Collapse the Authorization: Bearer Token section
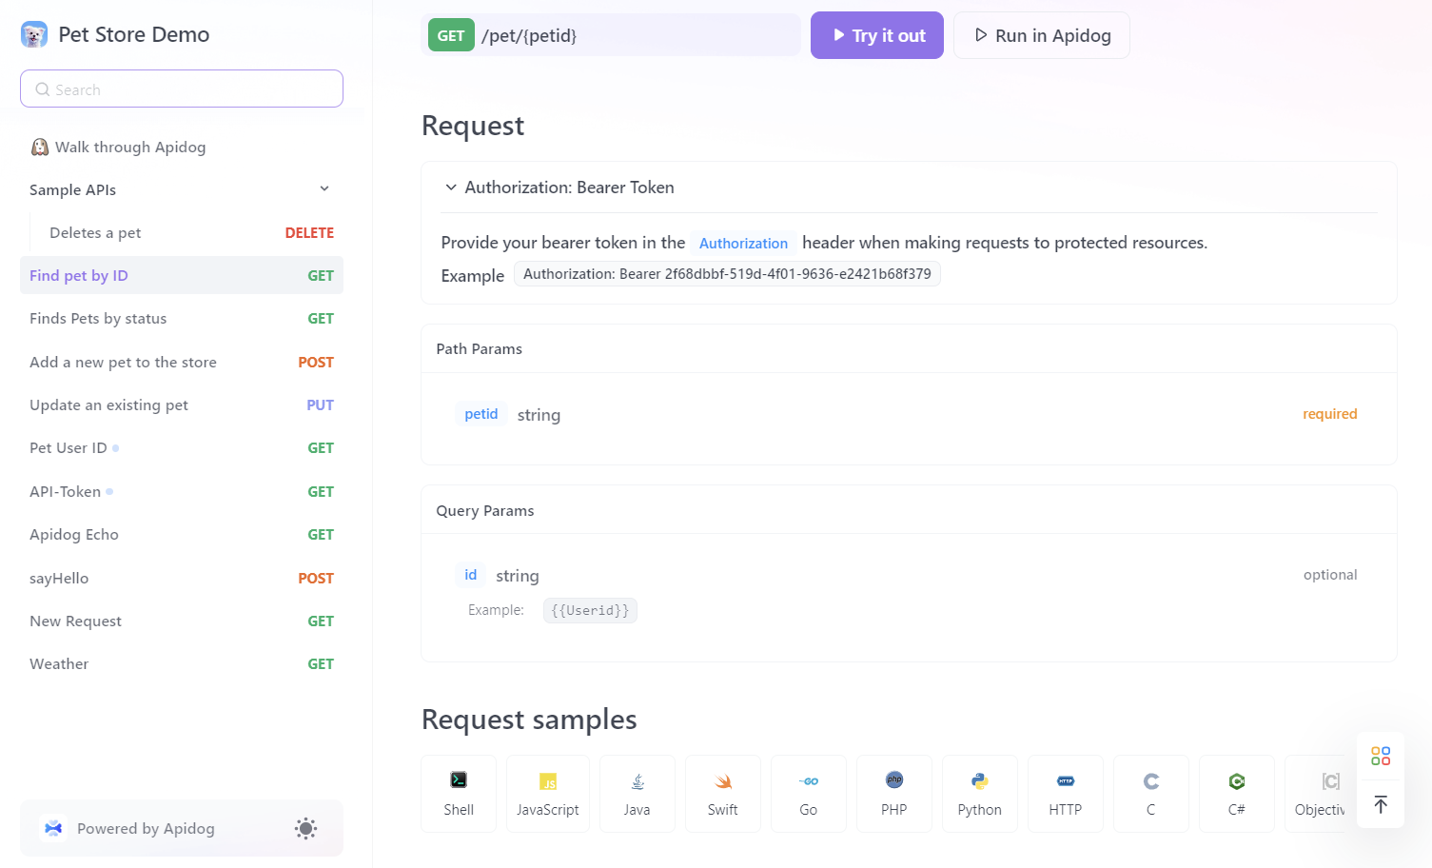The height and width of the screenshot is (868, 1432). [451, 187]
